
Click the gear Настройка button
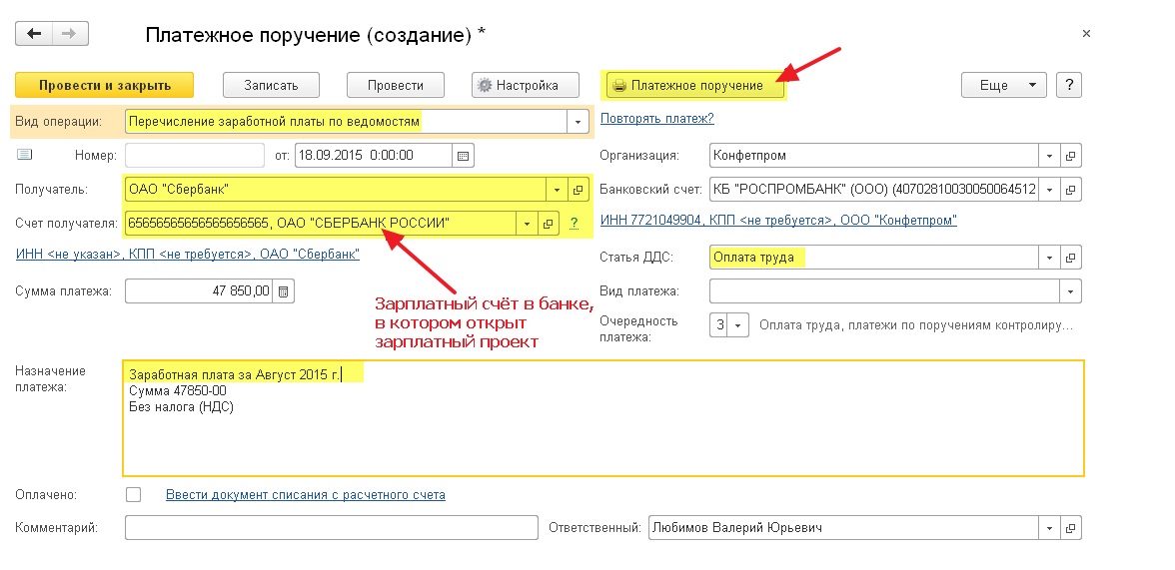pyautogui.click(x=526, y=85)
